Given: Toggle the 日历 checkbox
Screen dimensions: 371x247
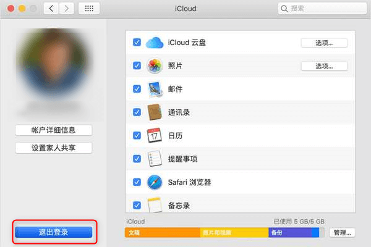Looking at the screenshot, I should pos(137,135).
